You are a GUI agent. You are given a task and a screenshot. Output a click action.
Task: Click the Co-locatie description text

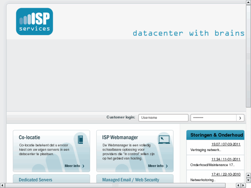point(44,150)
